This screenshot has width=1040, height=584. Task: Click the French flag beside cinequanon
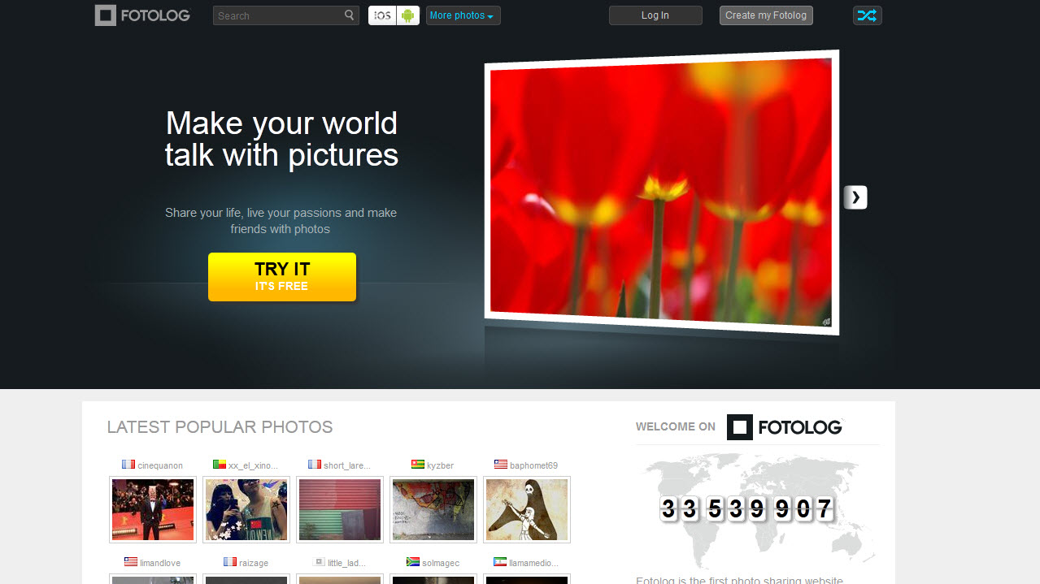128,465
